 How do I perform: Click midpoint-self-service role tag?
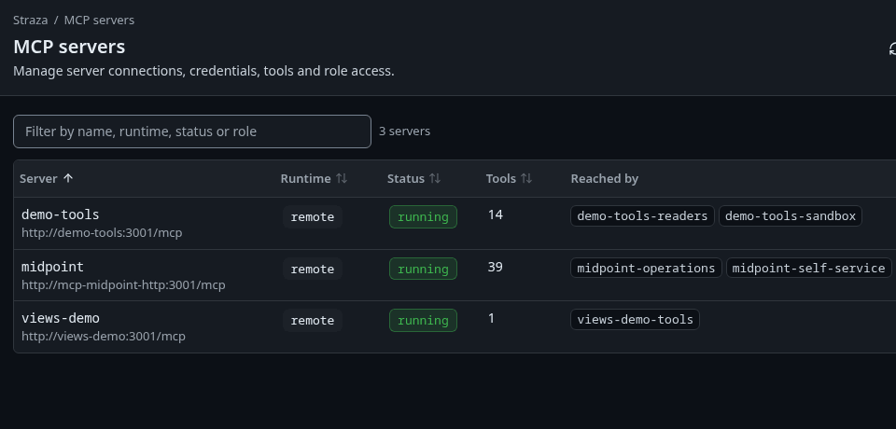click(x=808, y=268)
